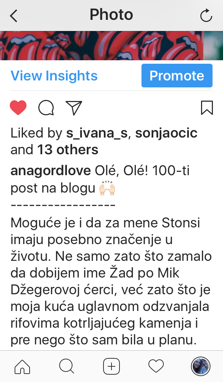Viewport: 223px width, 382px height.
Task: Open the sonjaocic profile from the likes
Action: tap(166, 133)
